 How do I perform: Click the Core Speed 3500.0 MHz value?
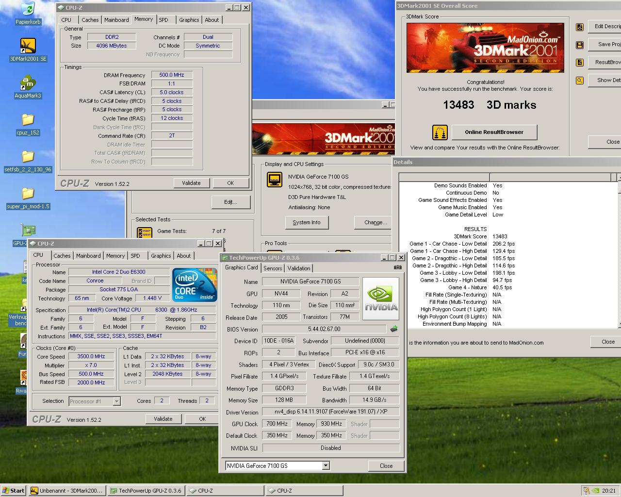[x=91, y=356]
